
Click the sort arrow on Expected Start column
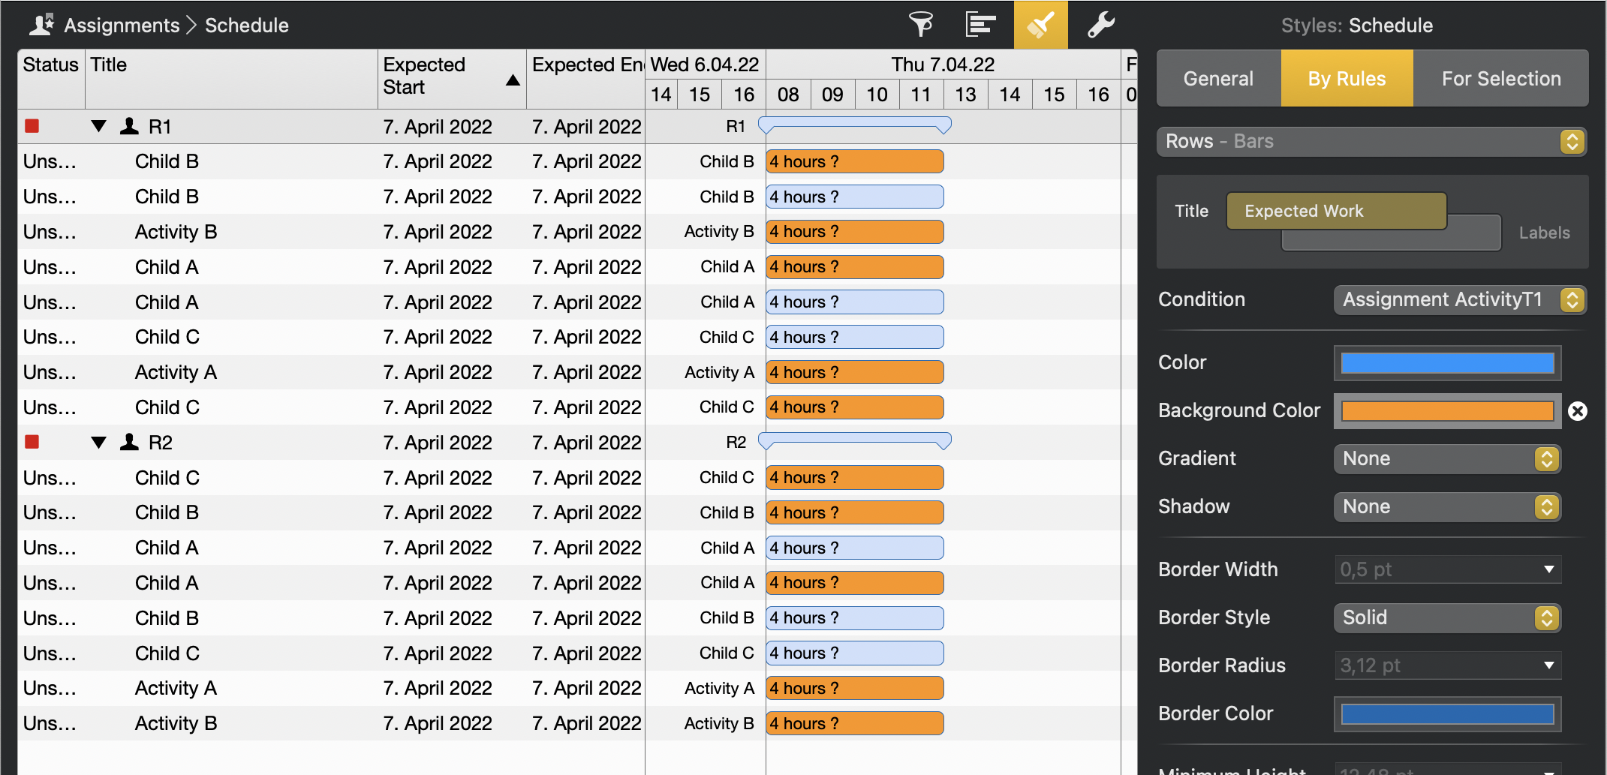pos(513,80)
